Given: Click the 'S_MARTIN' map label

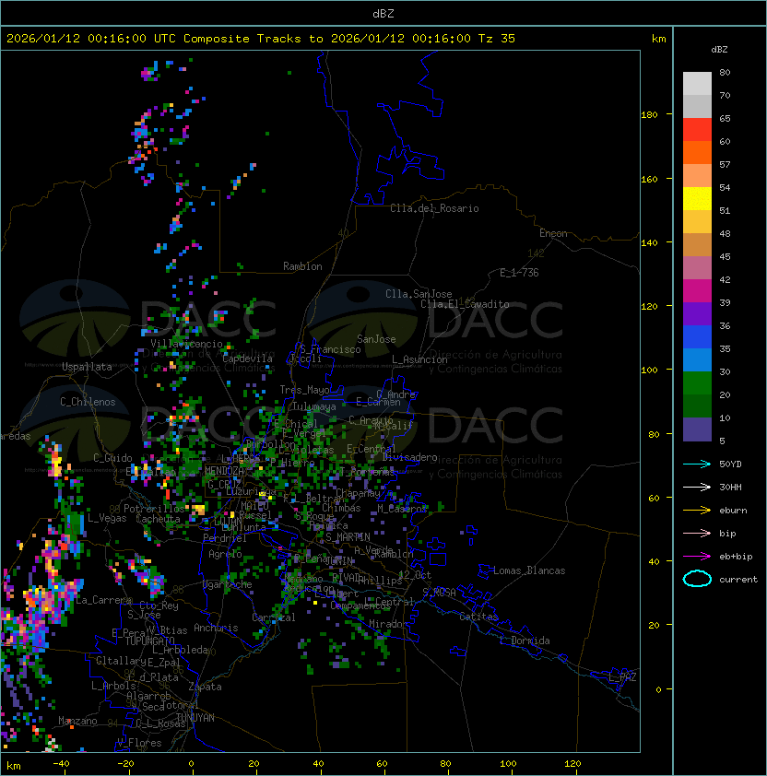Looking at the screenshot, I should [348, 537].
